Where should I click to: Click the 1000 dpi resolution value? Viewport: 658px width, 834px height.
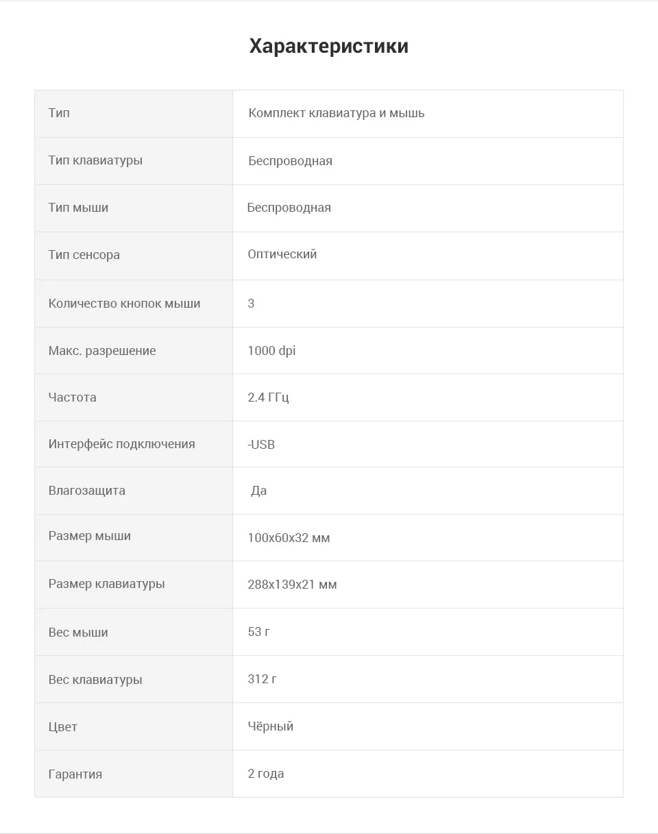pyautogui.click(x=271, y=350)
